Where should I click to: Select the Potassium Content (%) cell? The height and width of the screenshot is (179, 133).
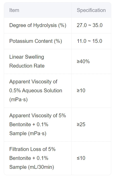(x=38, y=41)
